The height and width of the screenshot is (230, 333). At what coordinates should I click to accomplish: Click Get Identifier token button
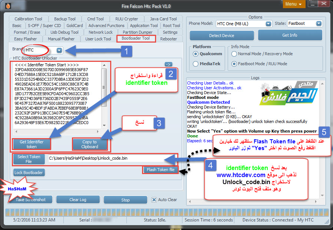[32, 144]
